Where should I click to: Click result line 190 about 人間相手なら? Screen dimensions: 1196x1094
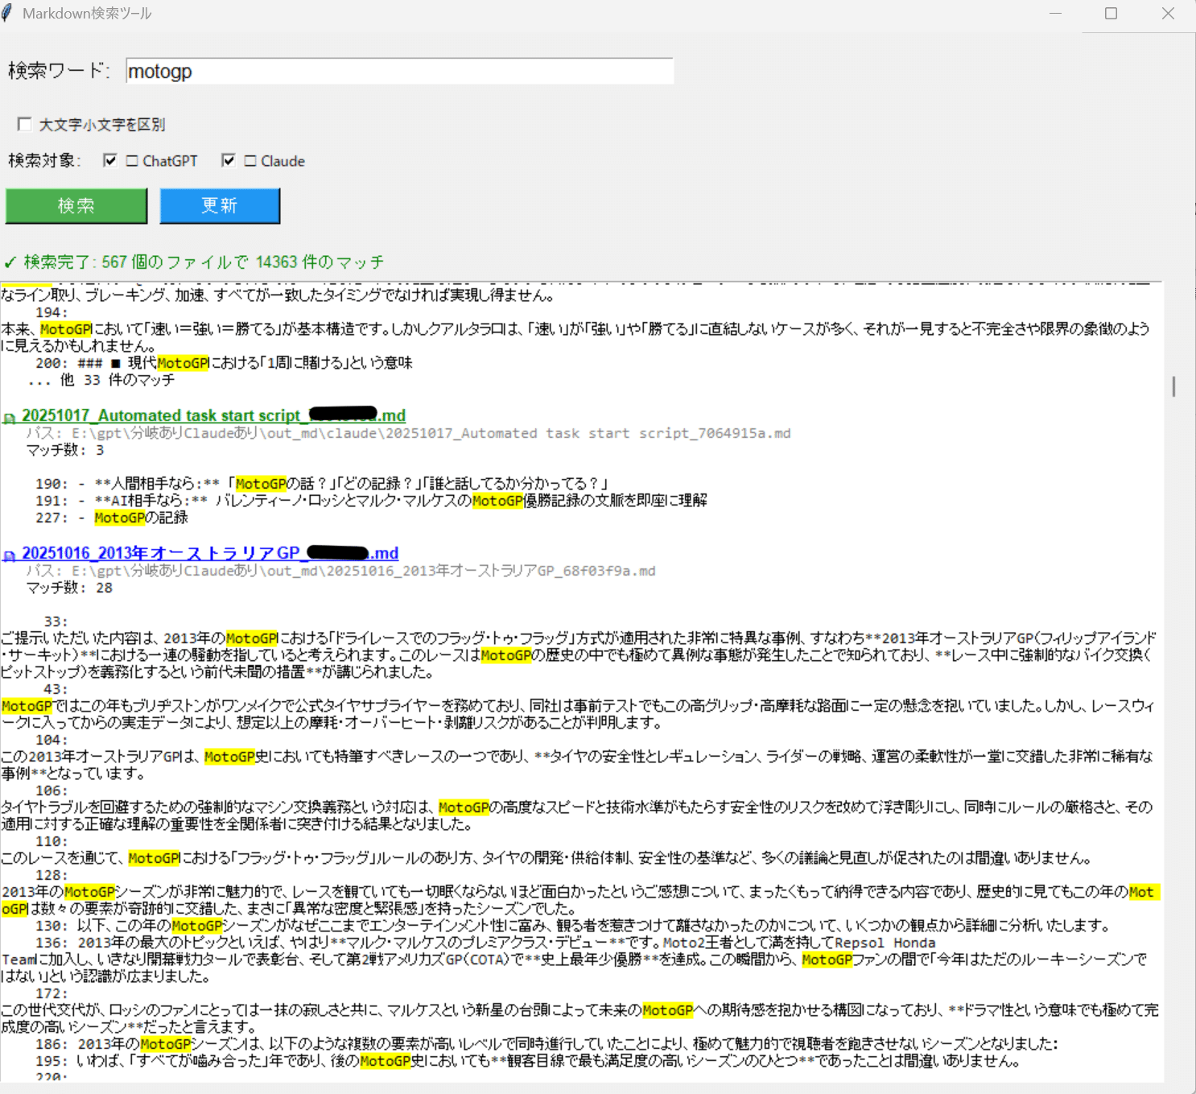pos(322,484)
